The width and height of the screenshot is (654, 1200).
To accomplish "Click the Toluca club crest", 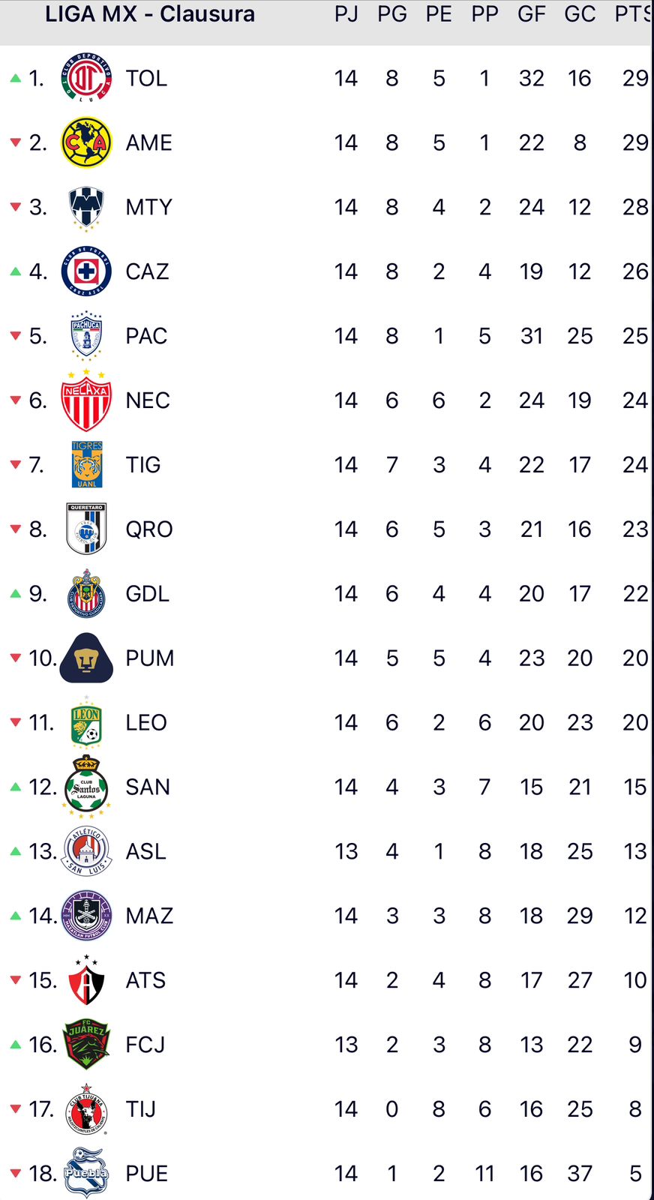I will click(86, 78).
